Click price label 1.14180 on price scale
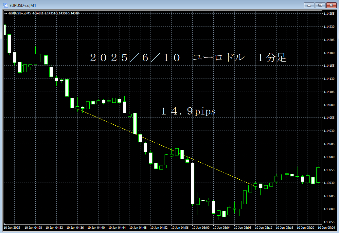 (329, 53)
